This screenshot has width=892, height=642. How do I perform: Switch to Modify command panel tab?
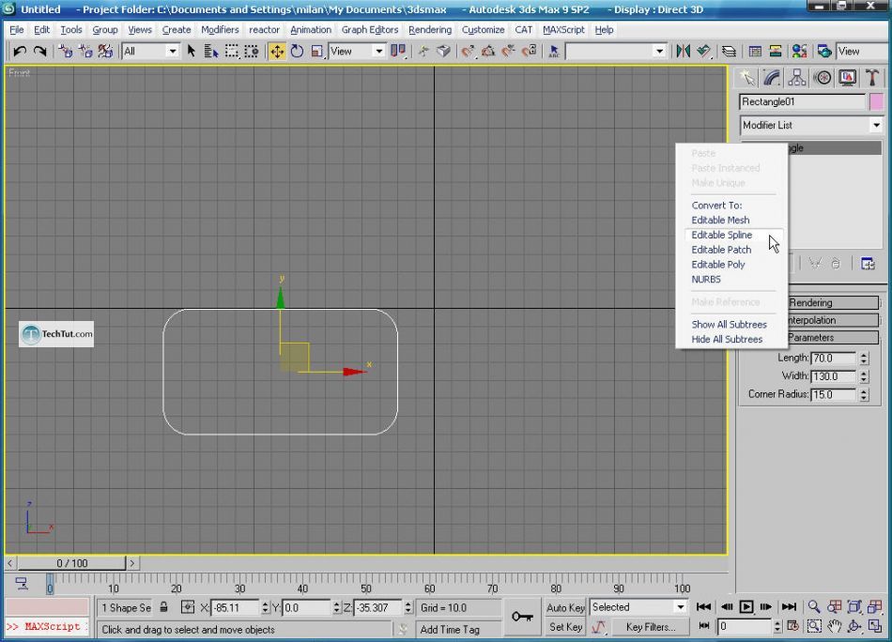tap(772, 77)
